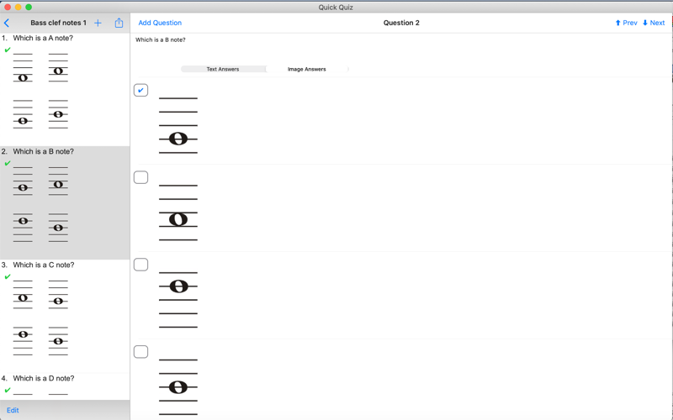
Task: Go to previous question with Prev arrow
Action: coord(626,23)
